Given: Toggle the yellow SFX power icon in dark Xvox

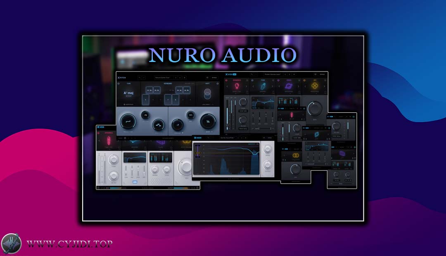Looking at the screenshot, I should tap(304, 80).
